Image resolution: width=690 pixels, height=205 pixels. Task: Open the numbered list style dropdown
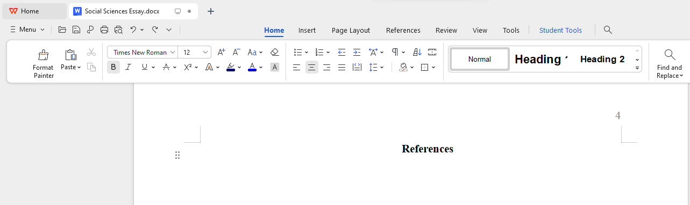[328, 52]
